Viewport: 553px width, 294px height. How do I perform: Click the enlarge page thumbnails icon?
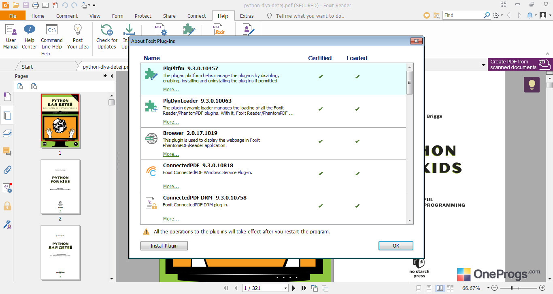click(20, 86)
